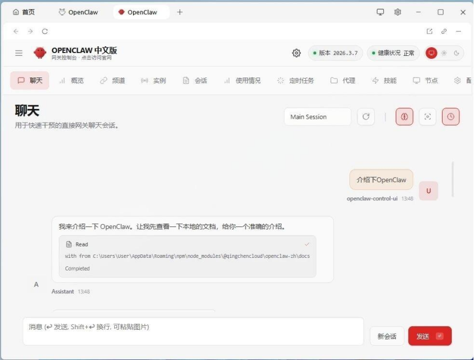Open the 技能 skills tab
This screenshot has height=360, width=474.
click(x=384, y=80)
